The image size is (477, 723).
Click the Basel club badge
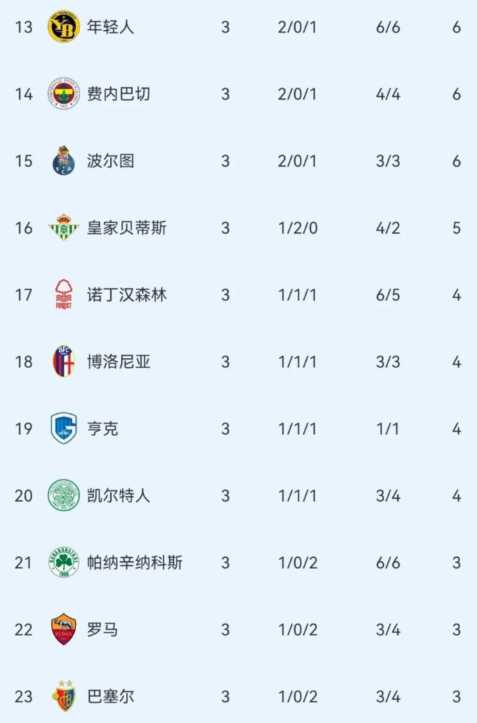(x=64, y=696)
